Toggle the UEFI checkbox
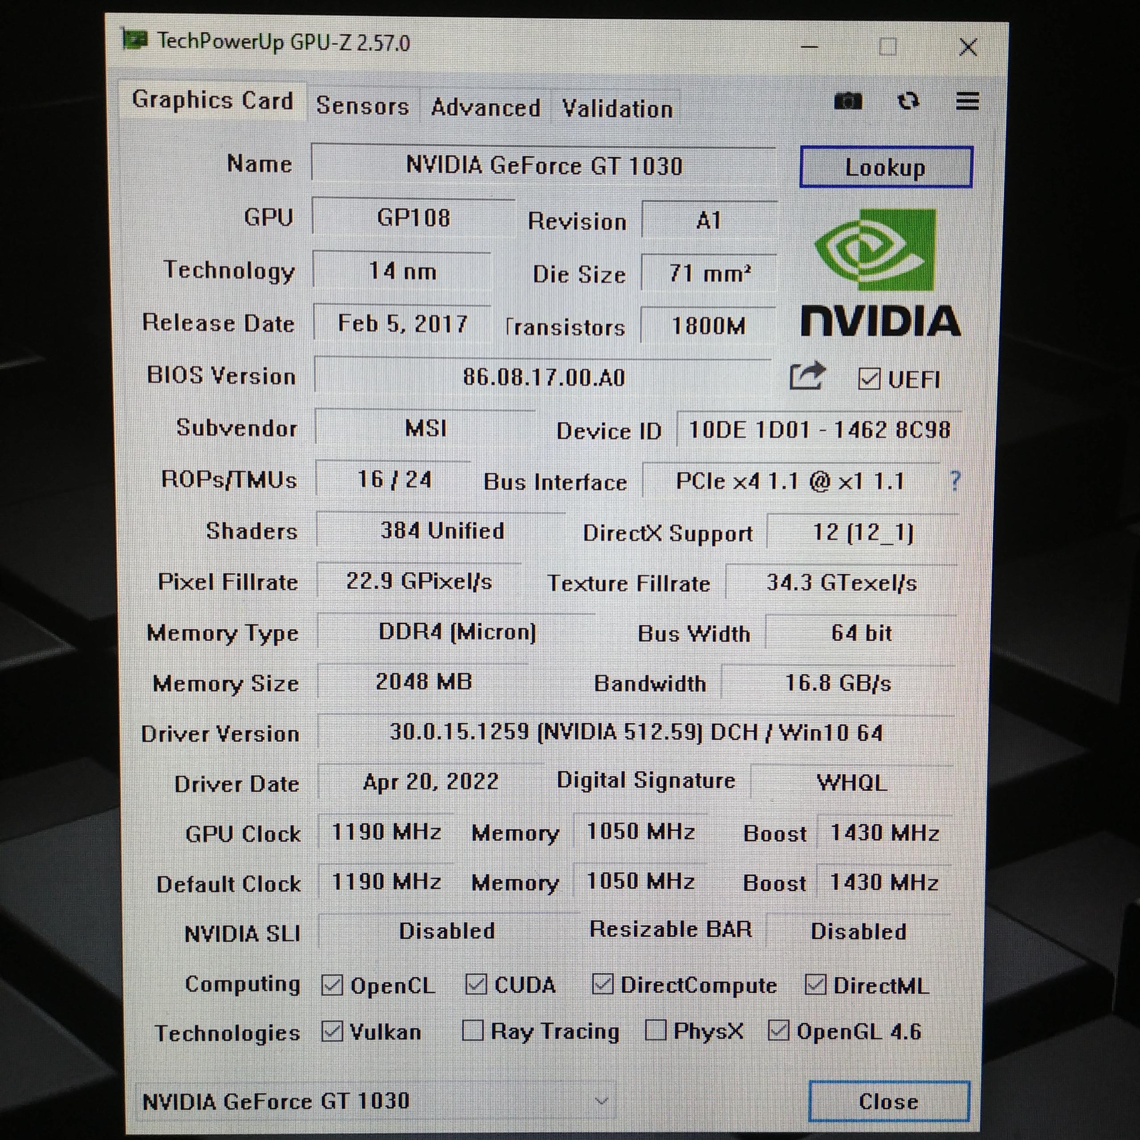Screen dimensions: 1140x1140 click(868, 379)
